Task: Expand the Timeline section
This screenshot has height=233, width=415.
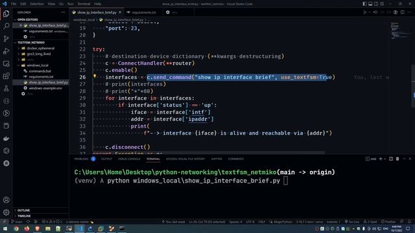Action: [24, 216]
